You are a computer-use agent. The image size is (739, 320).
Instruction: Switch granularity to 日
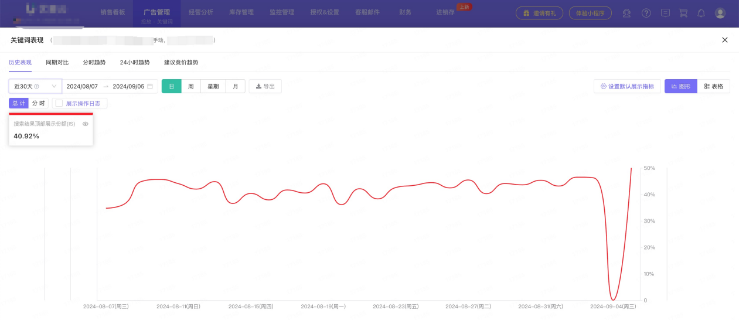[172, 86]
